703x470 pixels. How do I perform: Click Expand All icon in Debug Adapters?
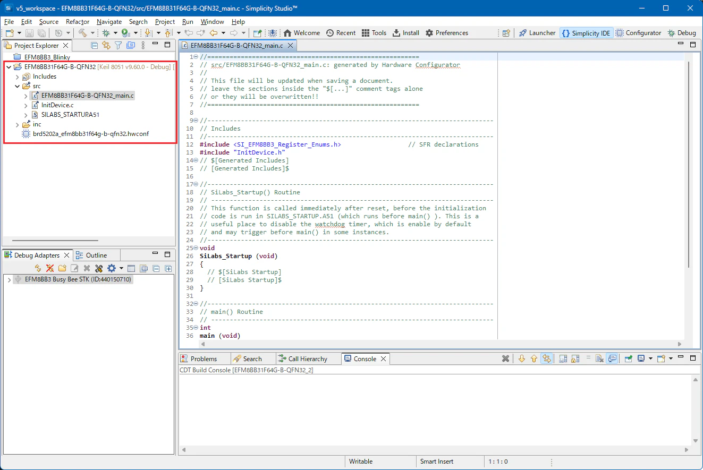168,269
